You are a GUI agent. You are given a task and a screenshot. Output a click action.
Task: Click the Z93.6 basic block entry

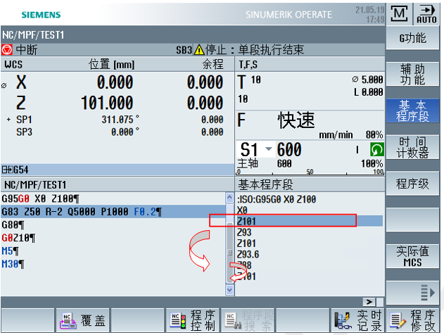click(248, 254)
